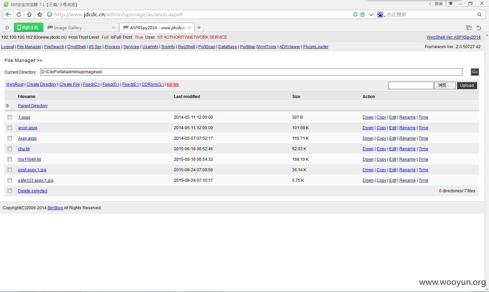Click the magnifier icon in search box
The image size is (489, 292).
(479, 15)
